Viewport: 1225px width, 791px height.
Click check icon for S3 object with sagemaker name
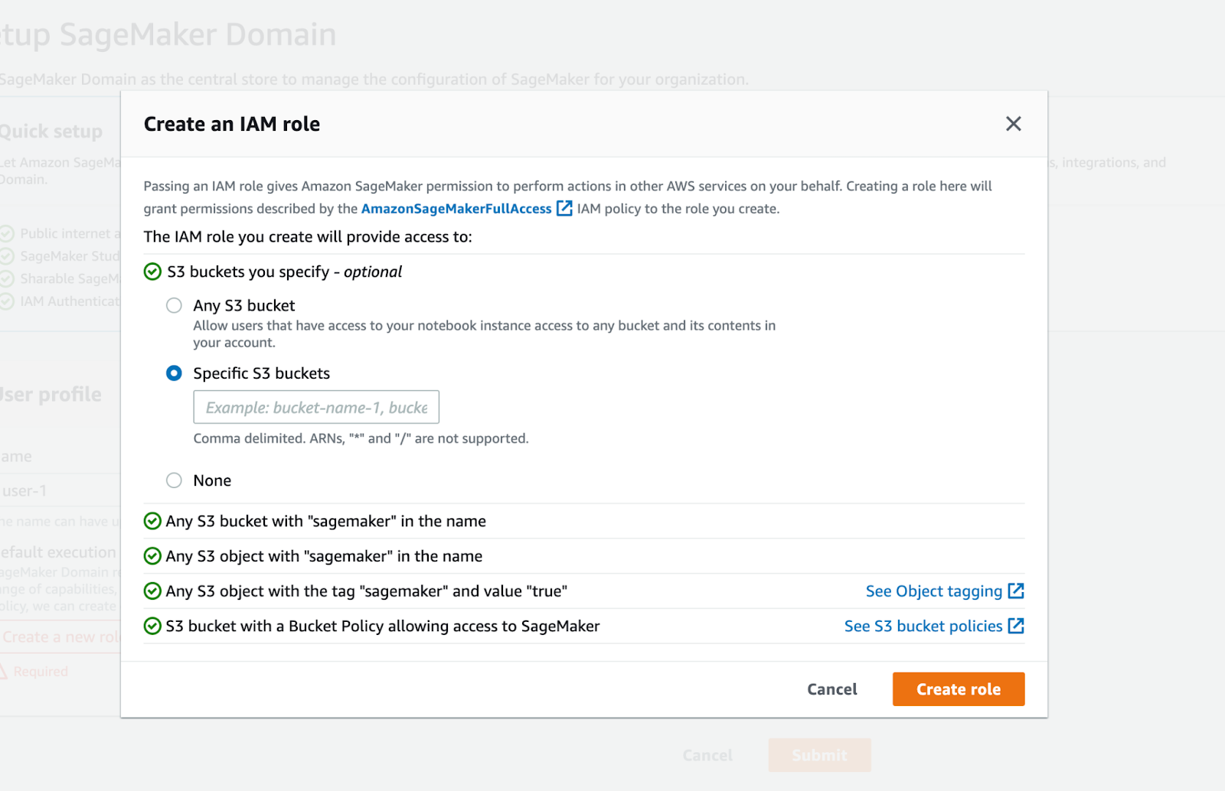coord(153,556)
